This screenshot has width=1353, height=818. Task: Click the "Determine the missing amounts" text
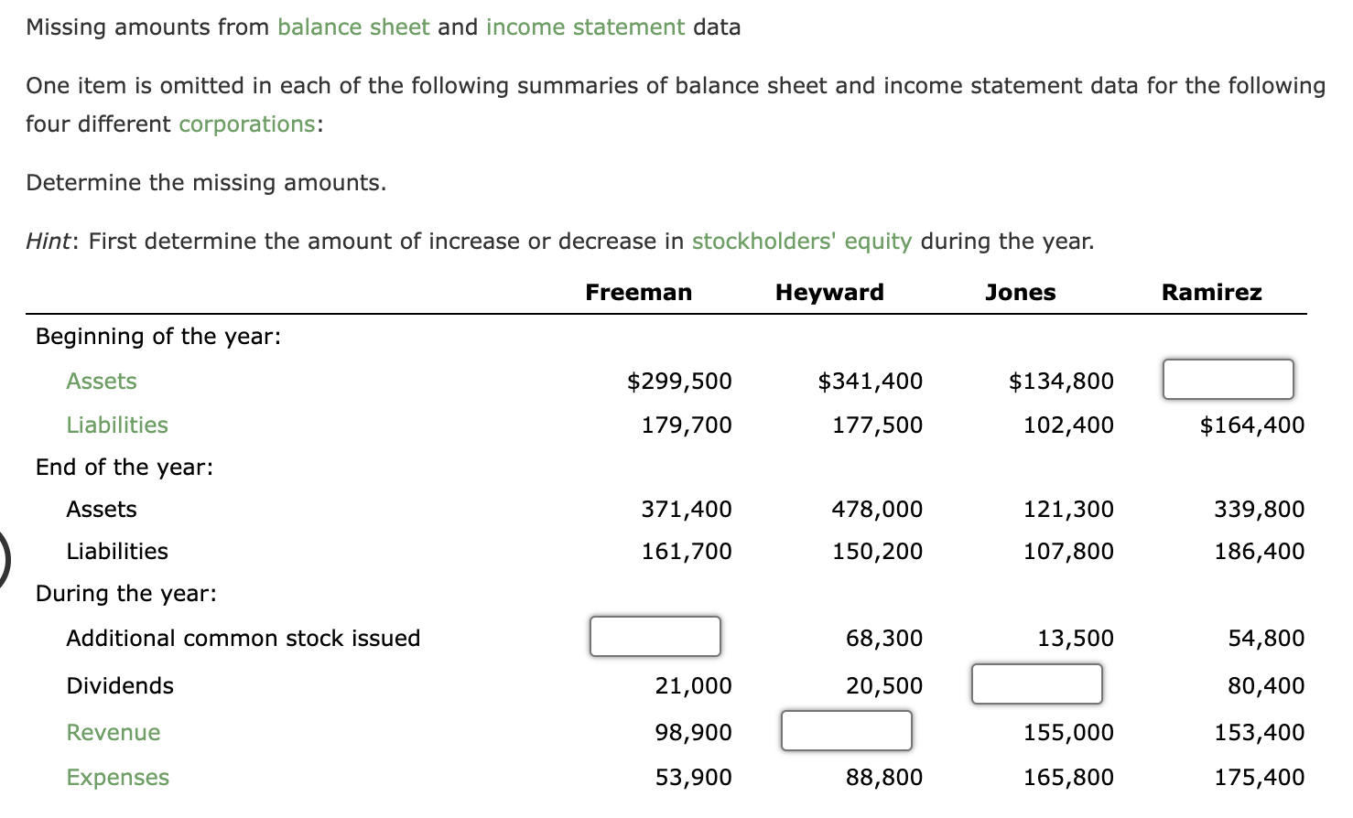[x=205, y=182]
